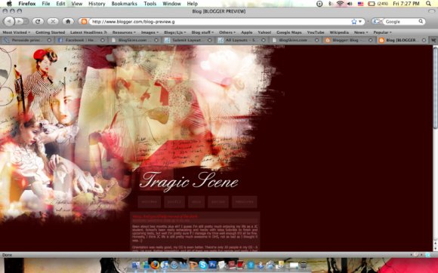Expand the Others bookmarks folder
The width and height of the screenshot is (438, 273).
pyautogui.click(x=227, y=32)
